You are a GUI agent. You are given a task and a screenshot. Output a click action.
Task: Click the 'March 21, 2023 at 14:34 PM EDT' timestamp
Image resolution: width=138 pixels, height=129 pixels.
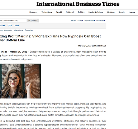pyautogui.click(x=92, y=46)
